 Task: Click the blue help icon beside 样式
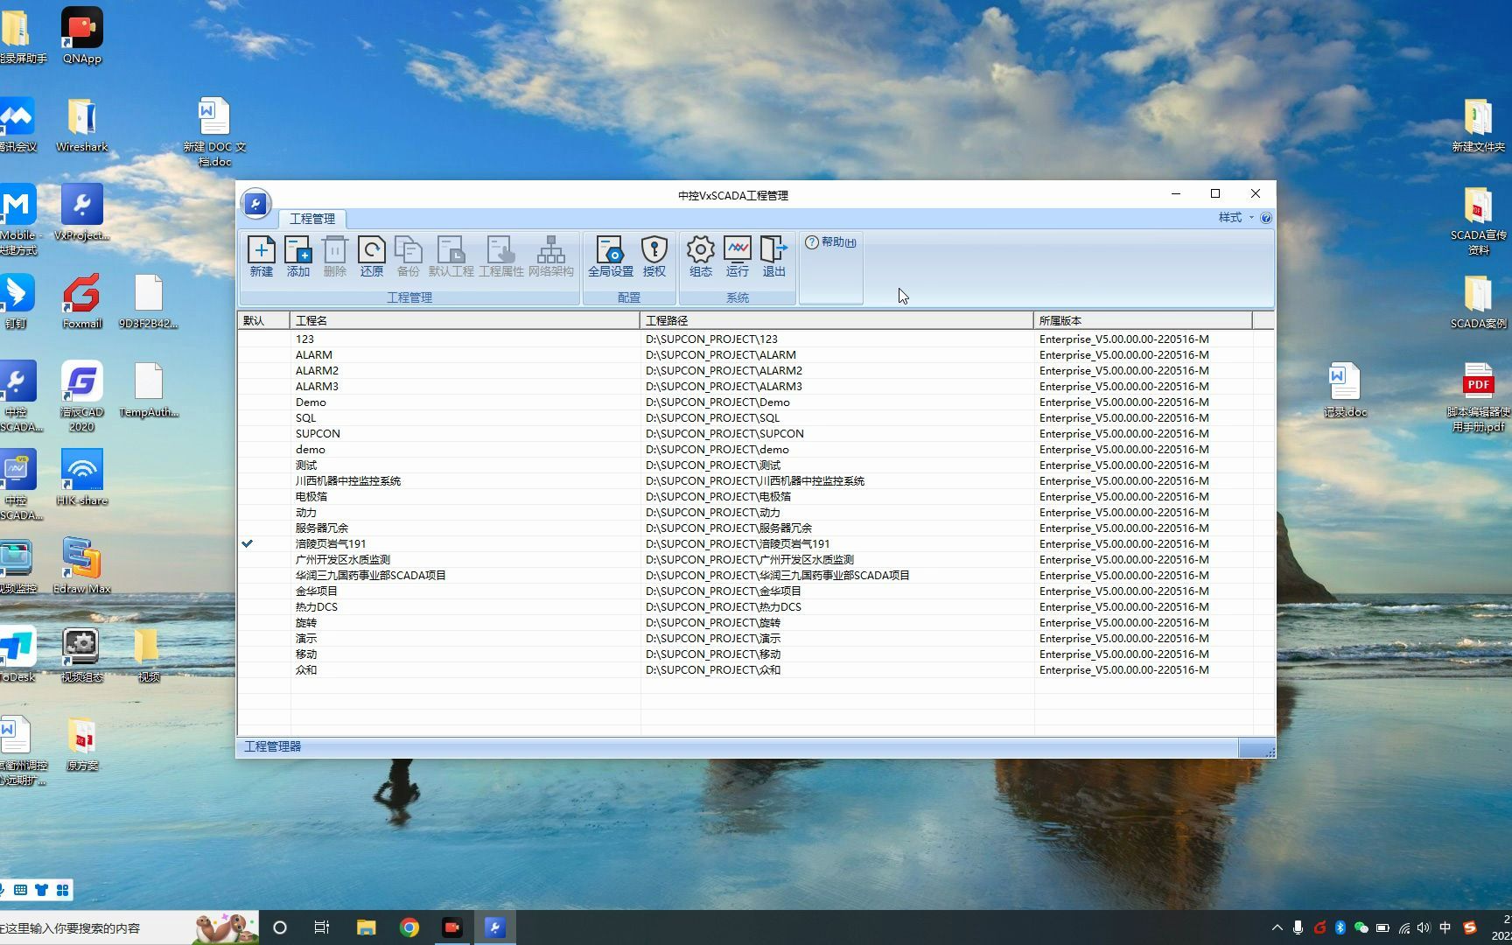tap(1265, 218)
